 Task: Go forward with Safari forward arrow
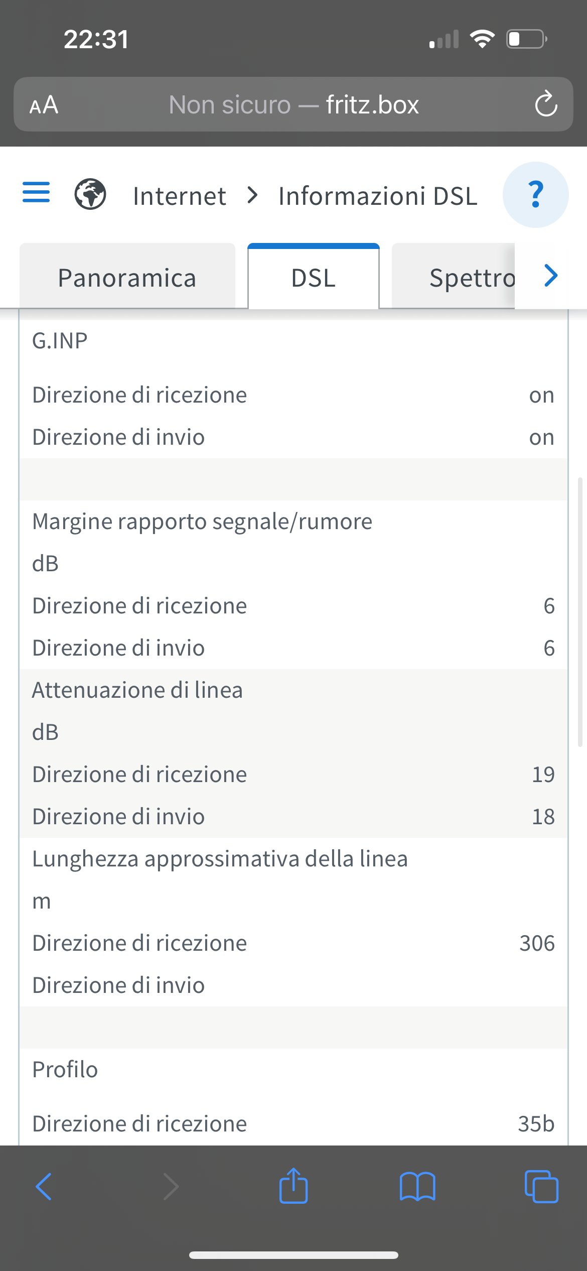tap(171, 1187)
